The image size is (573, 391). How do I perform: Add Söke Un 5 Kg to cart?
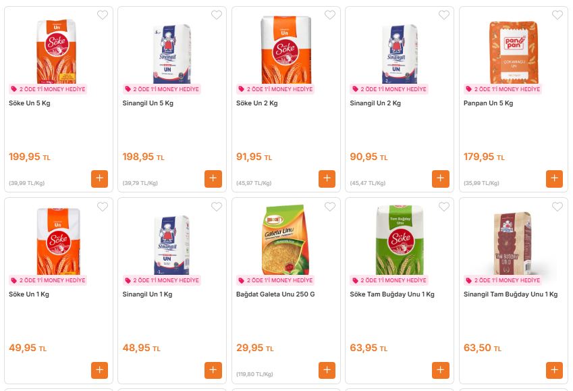pyautogui.click(x=99, y=178)
